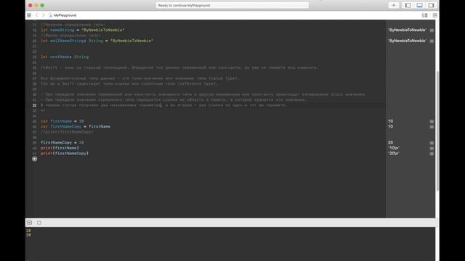
Task: Click 'print(firstName)' code line
Action: [60, 148]
